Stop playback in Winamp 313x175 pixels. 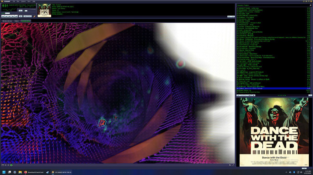pyautogui.click(x=13, y=16)
